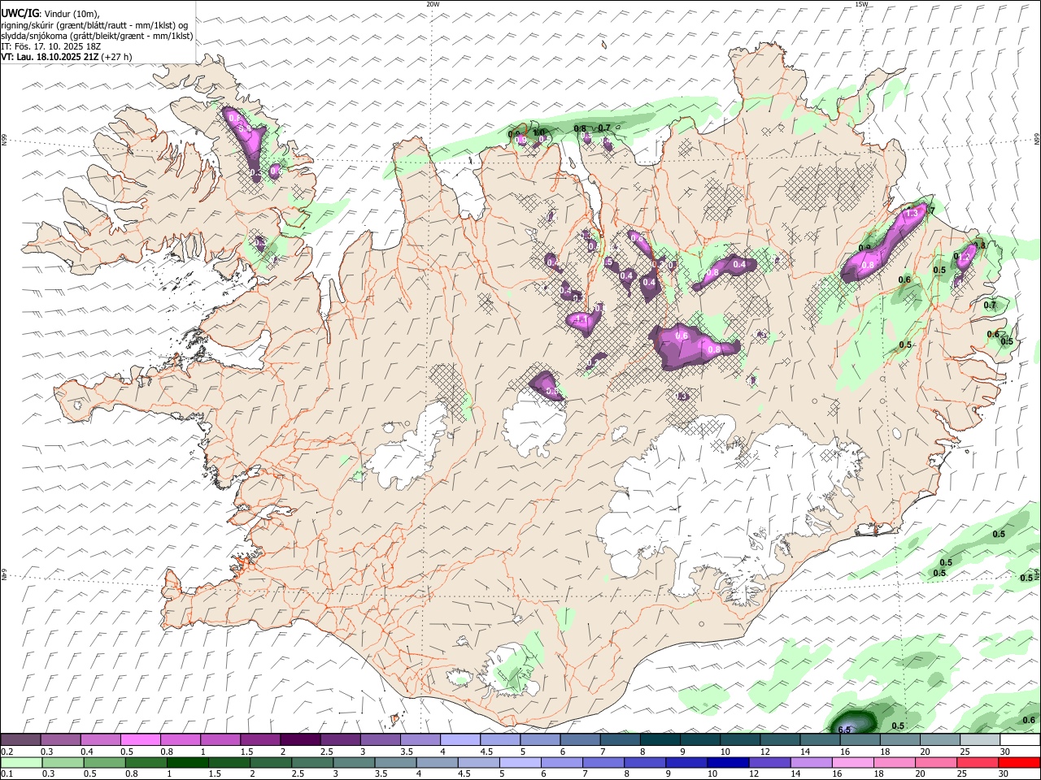Click the '1.0' value on the north coast
Viewport: 1041px width, 780px height.
tap(538, 132)
